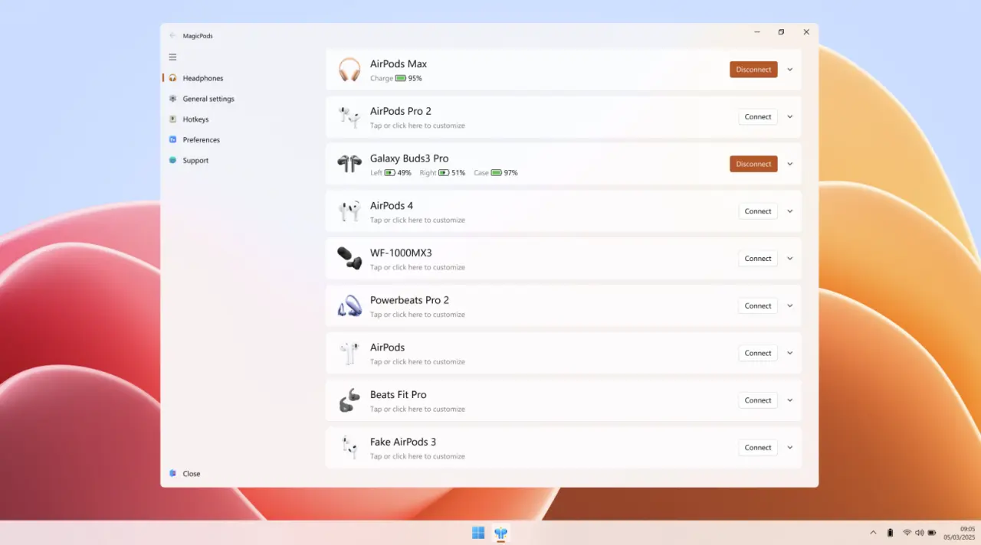
Task: Click the AirPods device icon
Action: point(349,353)
